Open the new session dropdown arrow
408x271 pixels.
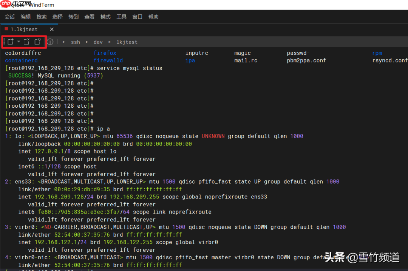(19, 42)
